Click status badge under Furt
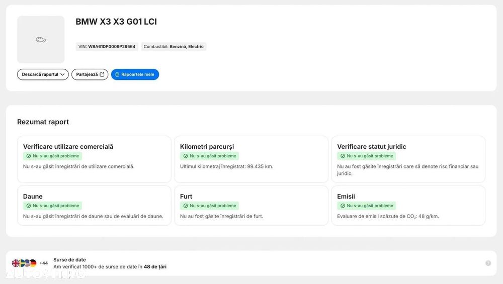The width and height of the screenshot is (503, 284). [x=209, y=206]
